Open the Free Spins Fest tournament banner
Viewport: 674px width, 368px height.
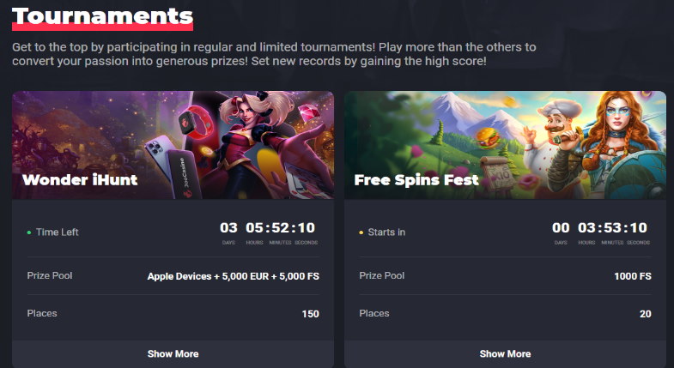[x=505, y=145]
